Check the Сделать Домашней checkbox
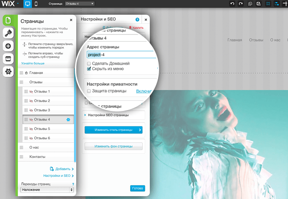Screen dimensions: 288x199 tap(89, 64)
